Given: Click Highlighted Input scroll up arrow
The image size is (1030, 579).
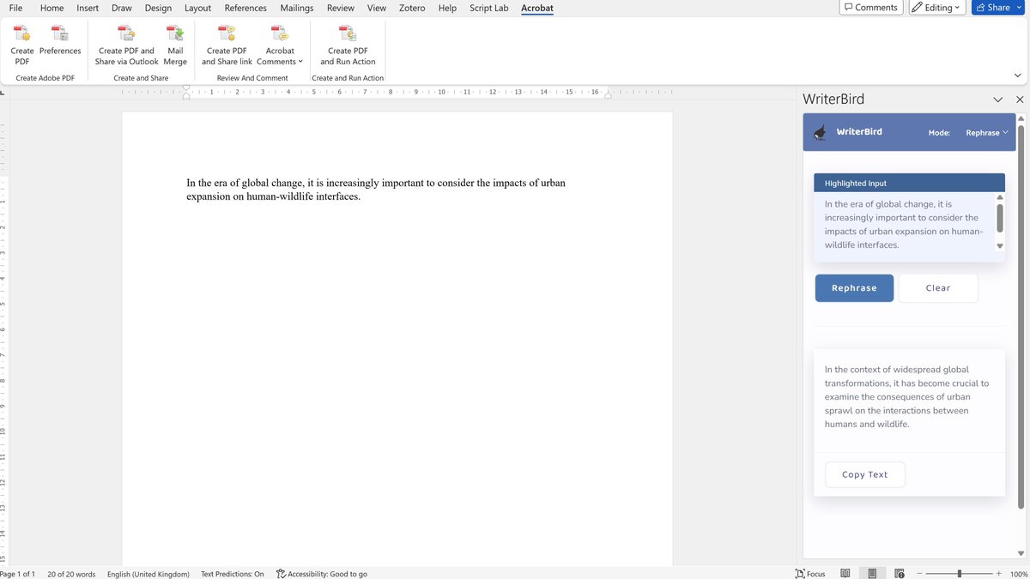Looking at the screenshot, I should 1000,198.
